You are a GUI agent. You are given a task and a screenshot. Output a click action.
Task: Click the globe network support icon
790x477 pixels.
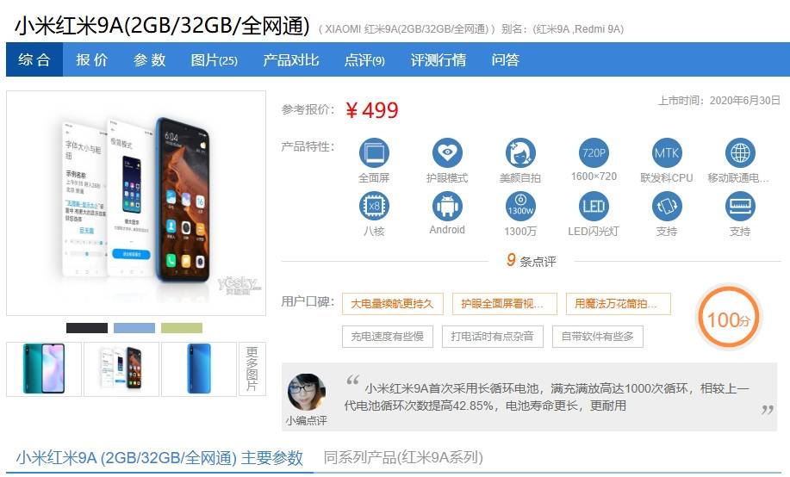click(x=740, y=153)
